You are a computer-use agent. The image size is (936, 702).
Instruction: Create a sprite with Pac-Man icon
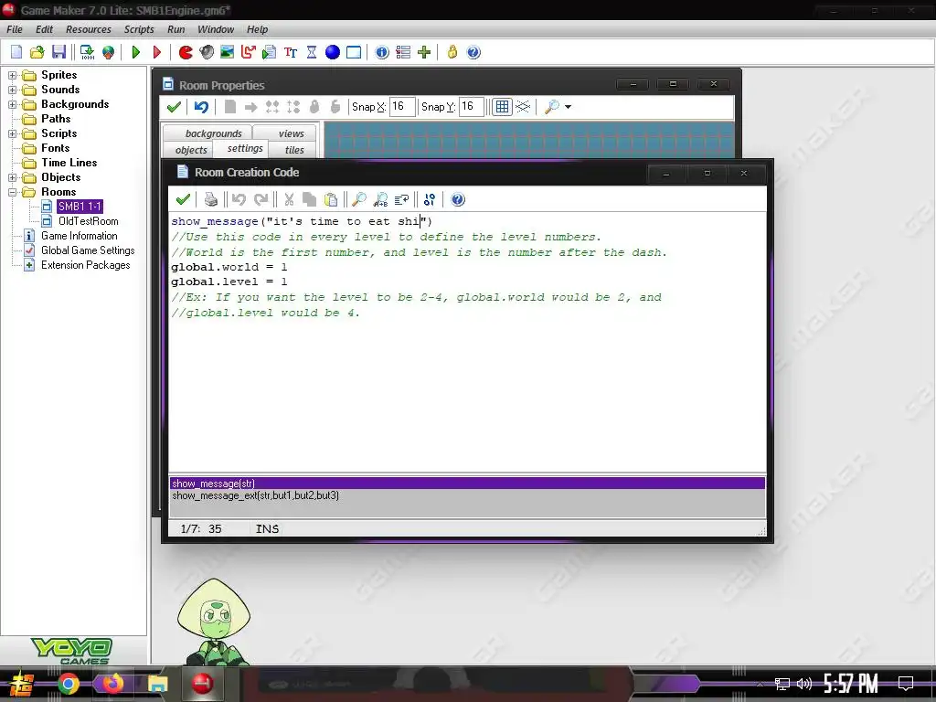(x=186, y=52)
